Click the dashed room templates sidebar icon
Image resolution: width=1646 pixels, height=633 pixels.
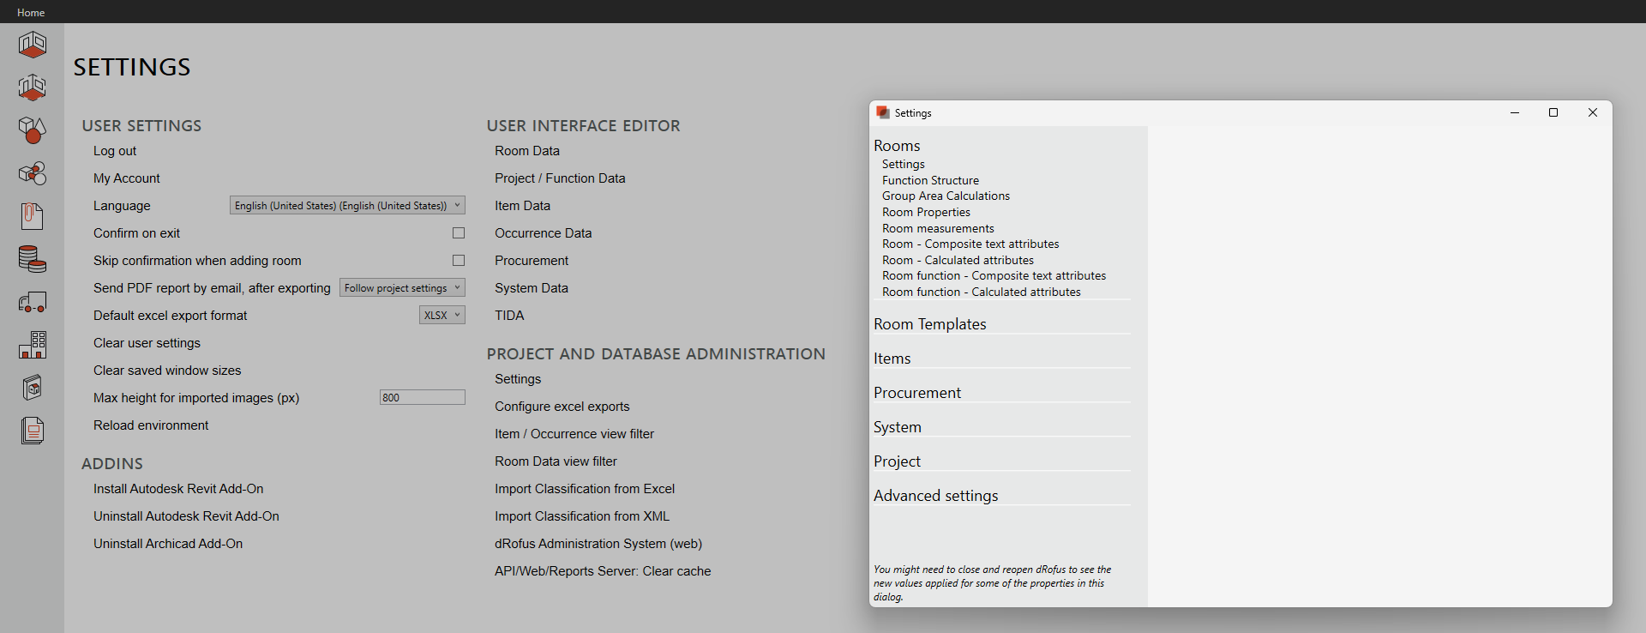click(33, 87)
